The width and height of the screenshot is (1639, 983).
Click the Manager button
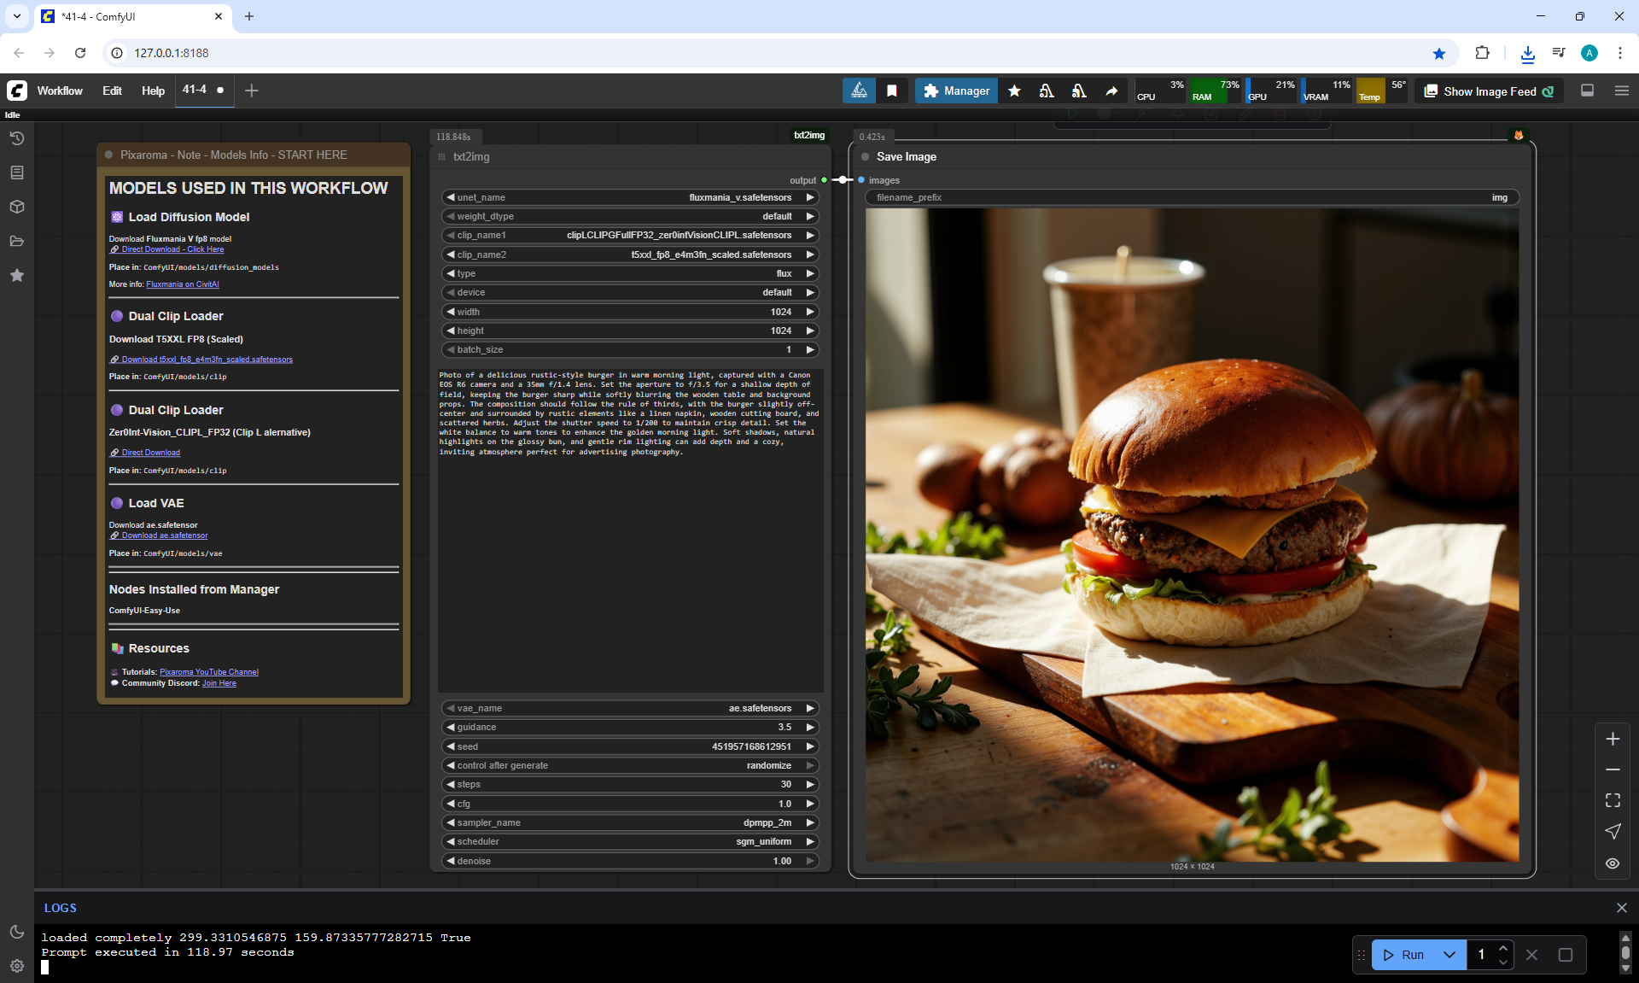[x=956, y=91]
